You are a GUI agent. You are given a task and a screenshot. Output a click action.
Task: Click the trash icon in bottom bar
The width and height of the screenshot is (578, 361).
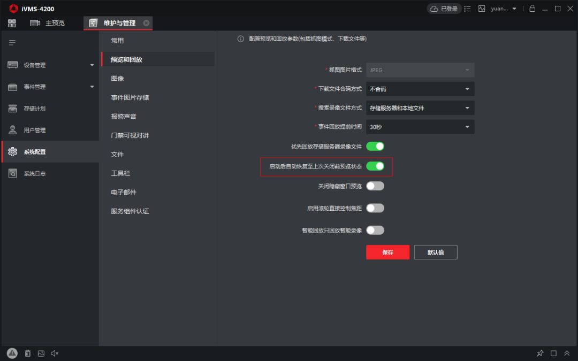coord(28,354)
